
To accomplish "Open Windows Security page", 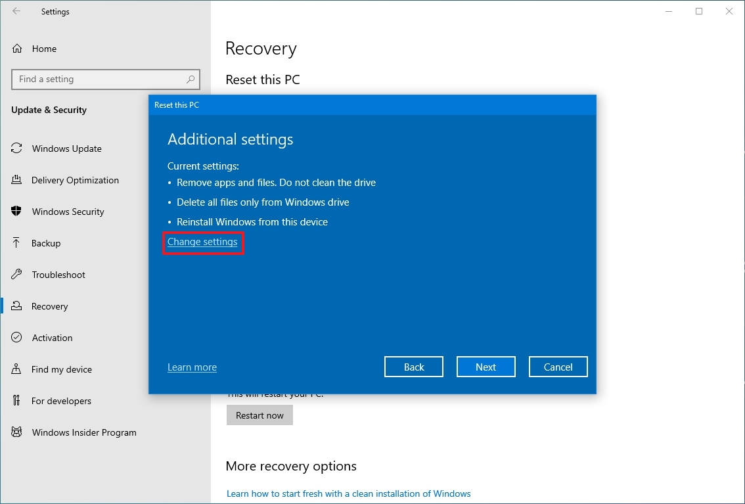I will coord(68,212).
